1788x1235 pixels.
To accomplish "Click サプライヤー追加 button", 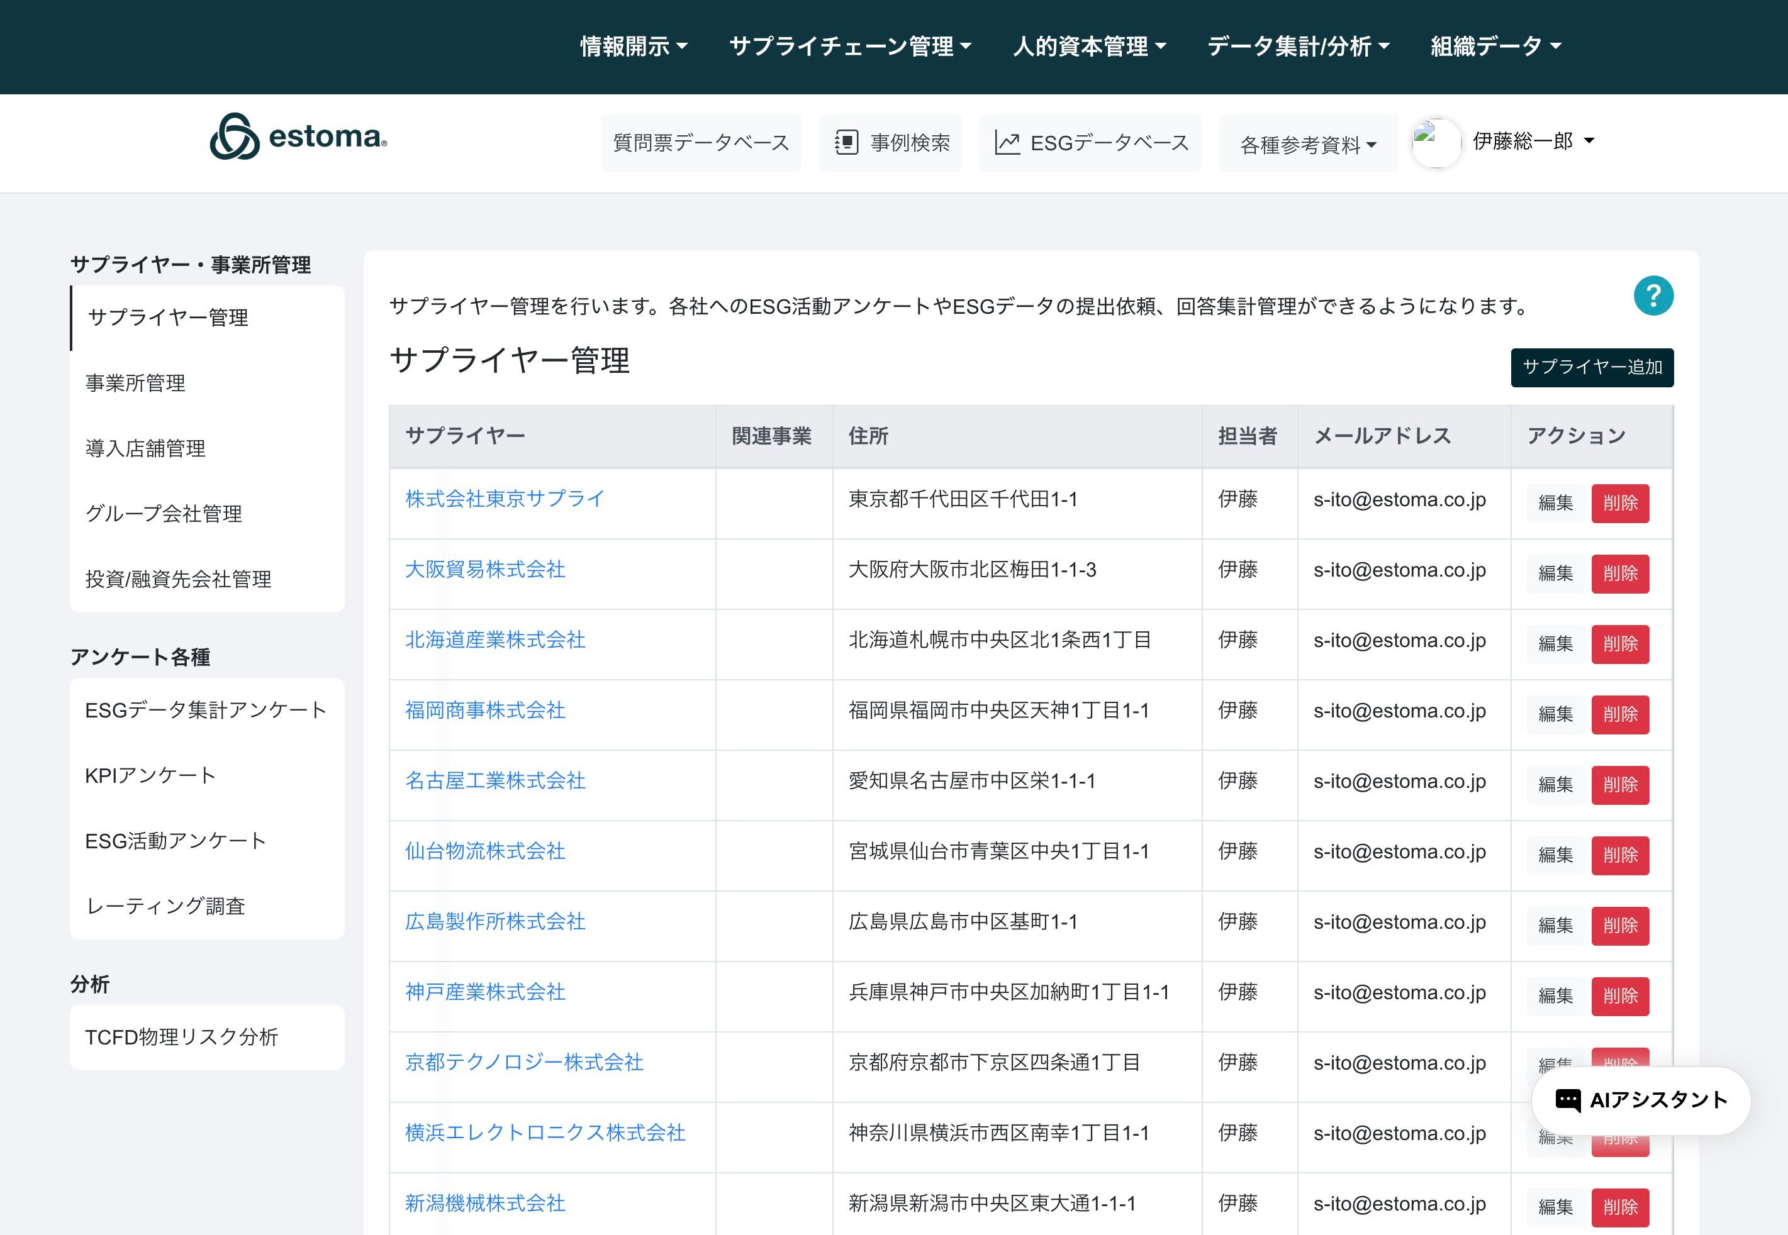I will (x=1592, y=367).
